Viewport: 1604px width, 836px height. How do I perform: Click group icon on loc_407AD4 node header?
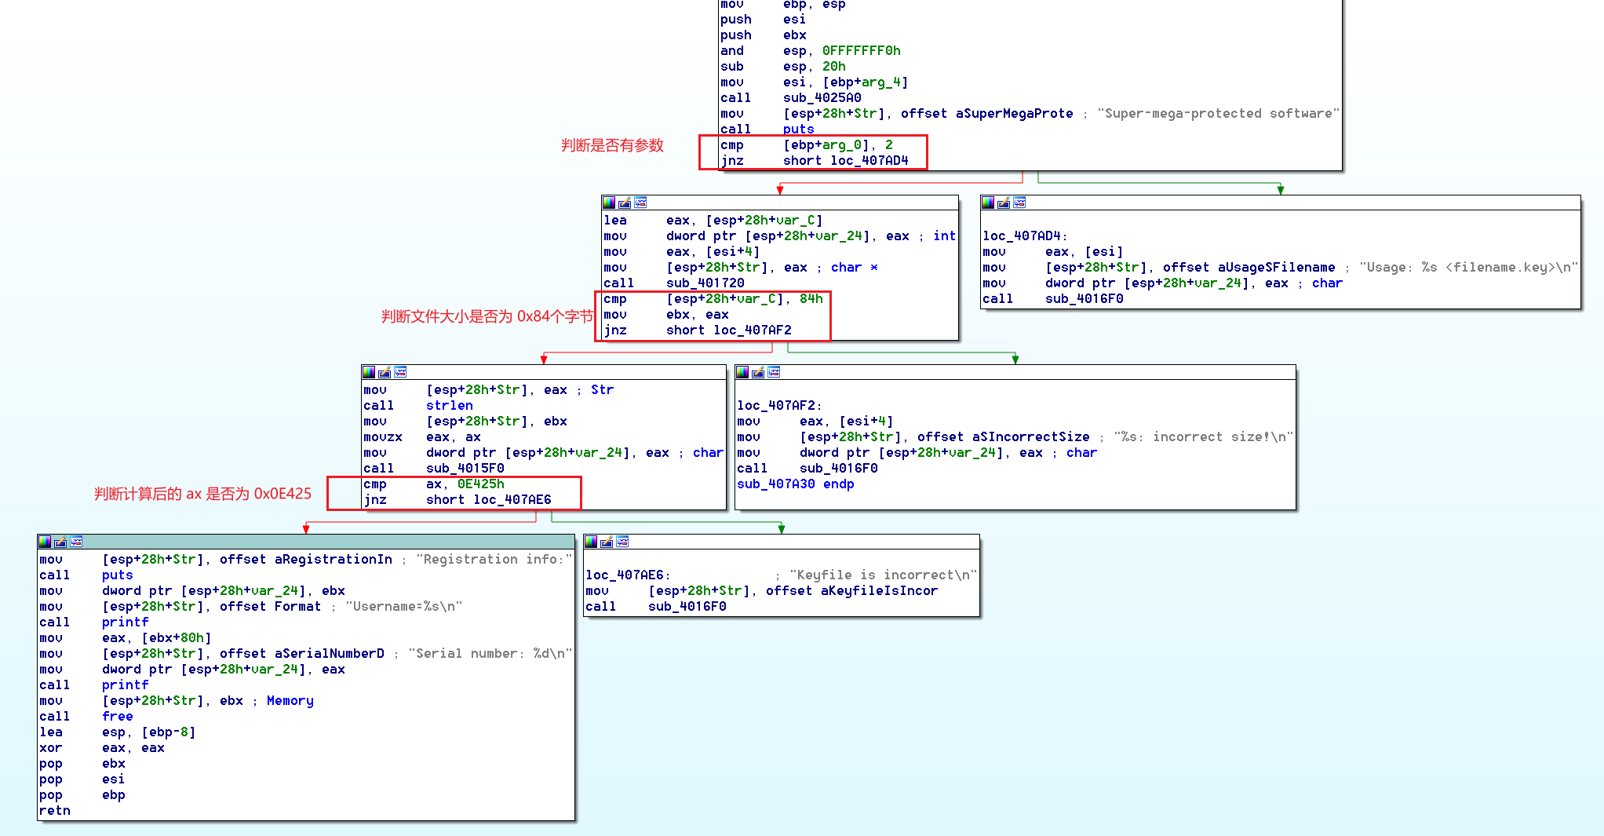pos(1019,203)
